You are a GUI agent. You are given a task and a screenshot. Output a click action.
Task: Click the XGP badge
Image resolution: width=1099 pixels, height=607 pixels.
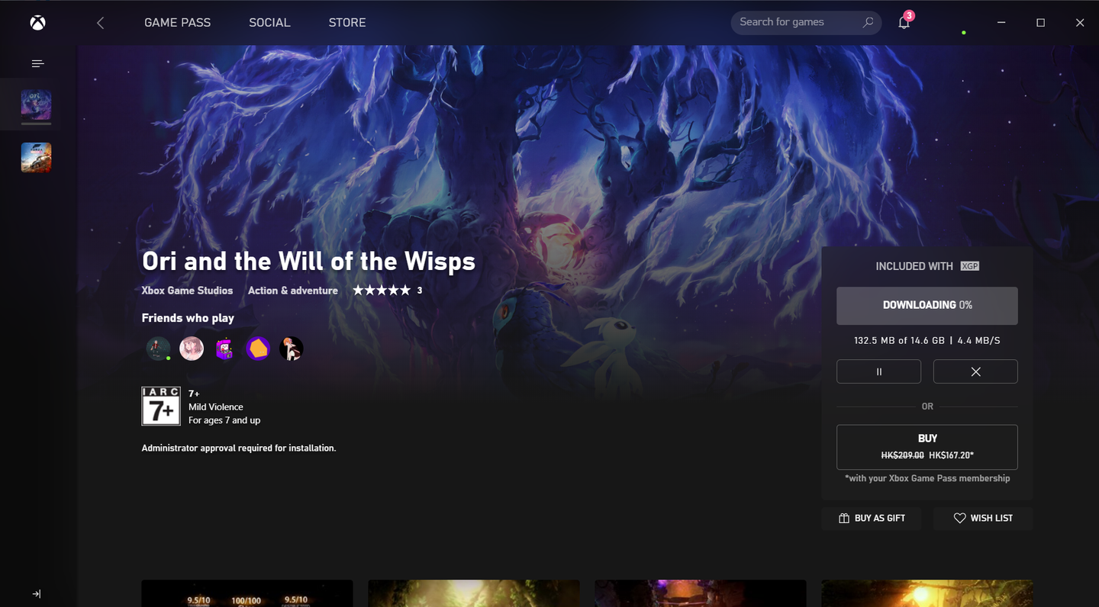point(969,266)
